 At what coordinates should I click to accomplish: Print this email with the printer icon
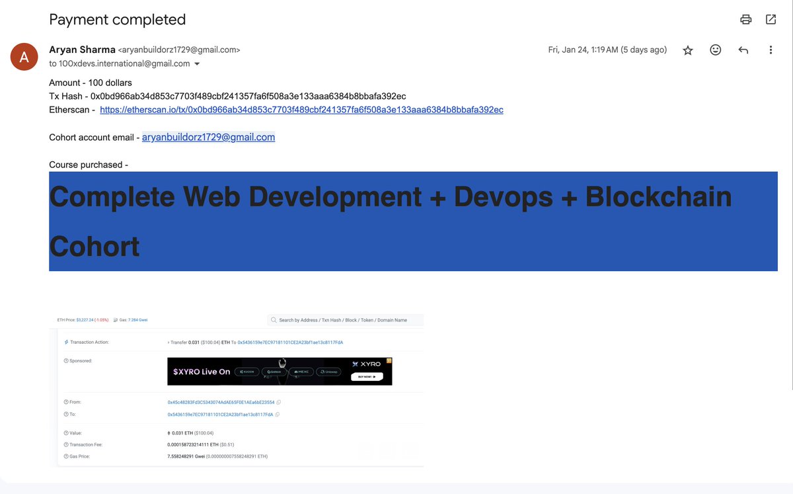tap(746, 19)
